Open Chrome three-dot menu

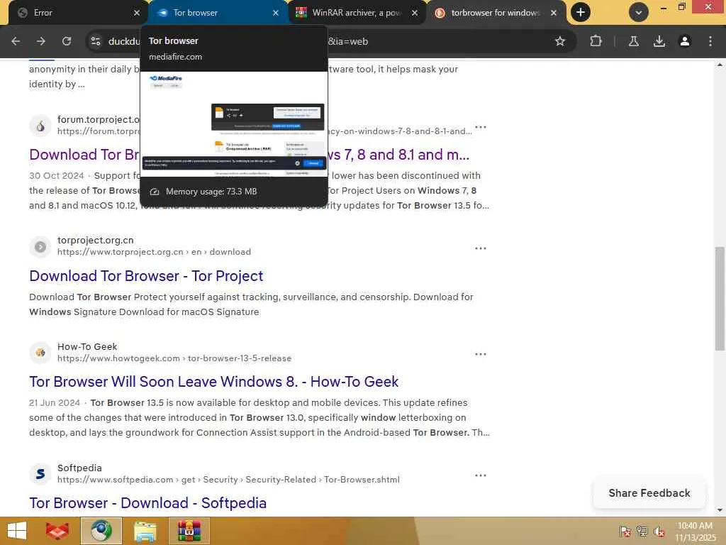coord(710,41)
